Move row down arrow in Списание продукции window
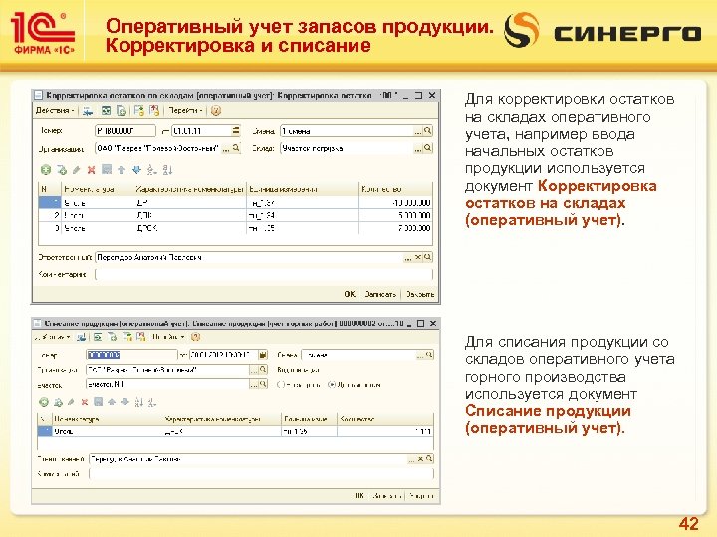717x537 pixels. pos(125,402)
